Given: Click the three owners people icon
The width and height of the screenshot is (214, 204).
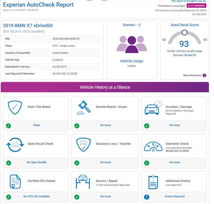Looking at the screenshot, I should (132, 45).
